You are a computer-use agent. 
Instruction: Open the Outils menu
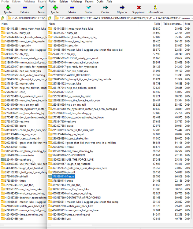100,2
